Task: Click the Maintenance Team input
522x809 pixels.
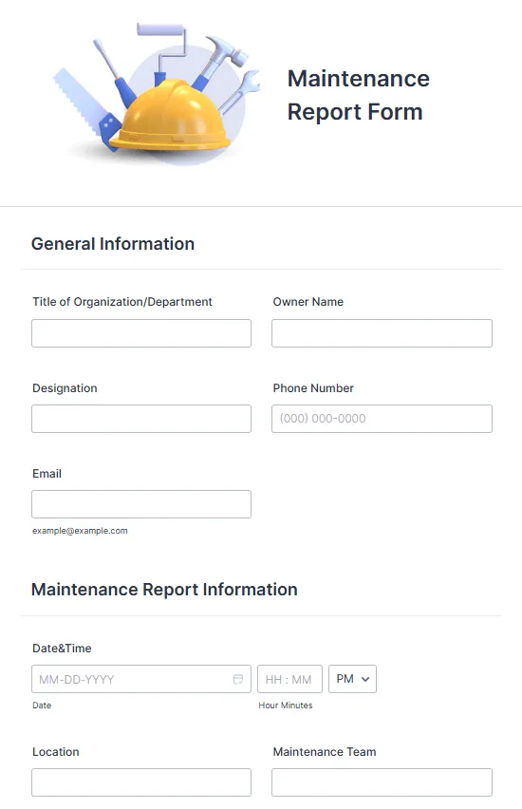Action: pos(382,782)
